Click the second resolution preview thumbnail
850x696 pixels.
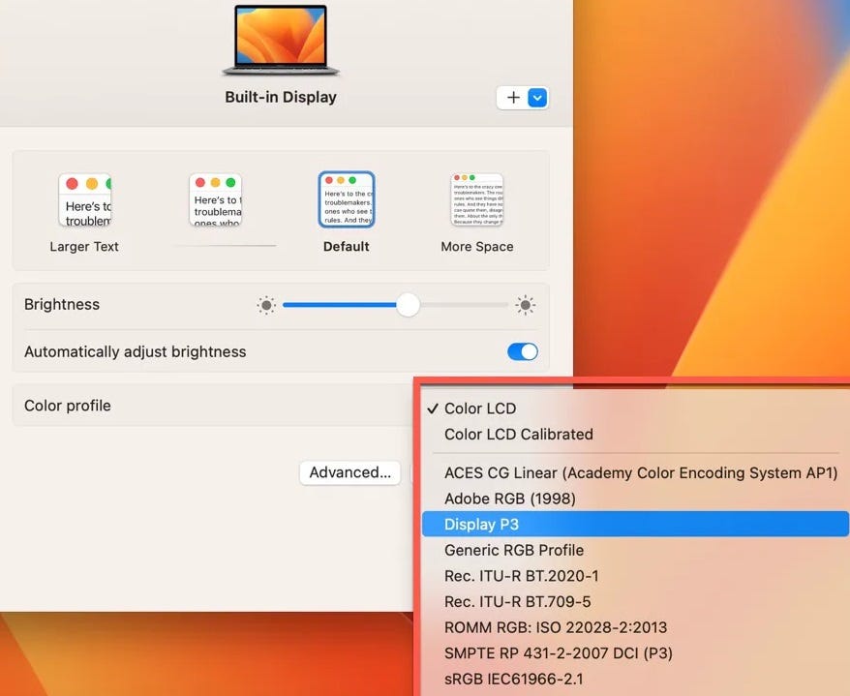[x=215, y=199]
